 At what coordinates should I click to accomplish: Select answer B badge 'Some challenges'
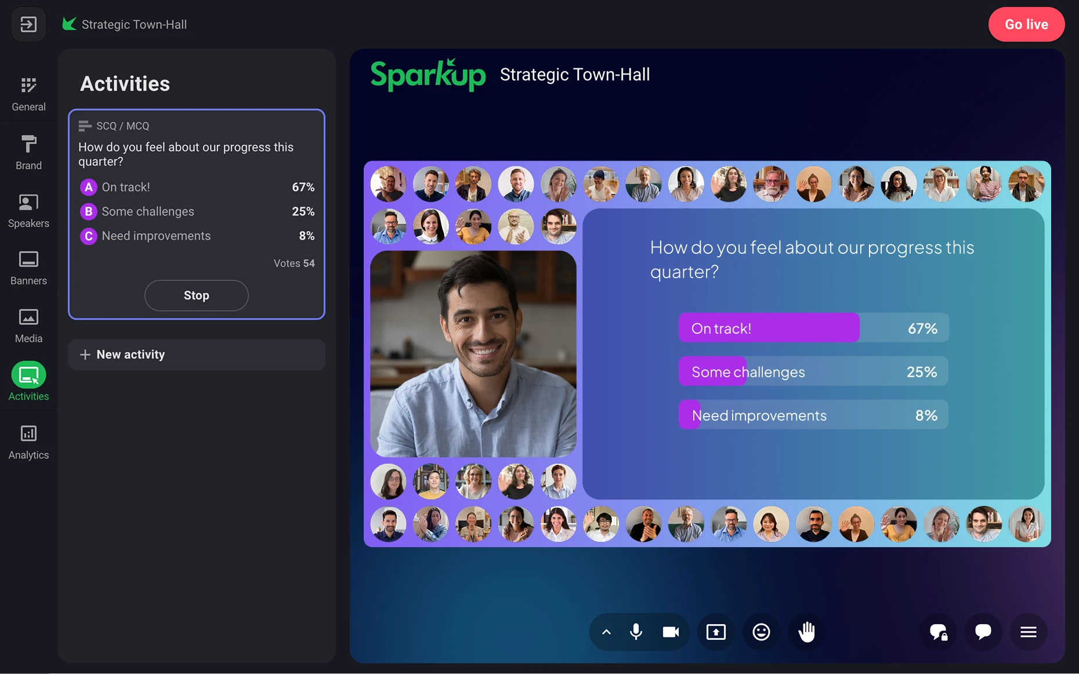point(88,212)
